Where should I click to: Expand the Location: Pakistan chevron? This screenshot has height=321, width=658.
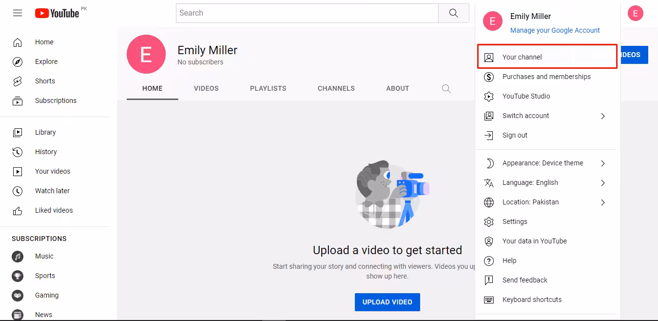click(603, 202)
